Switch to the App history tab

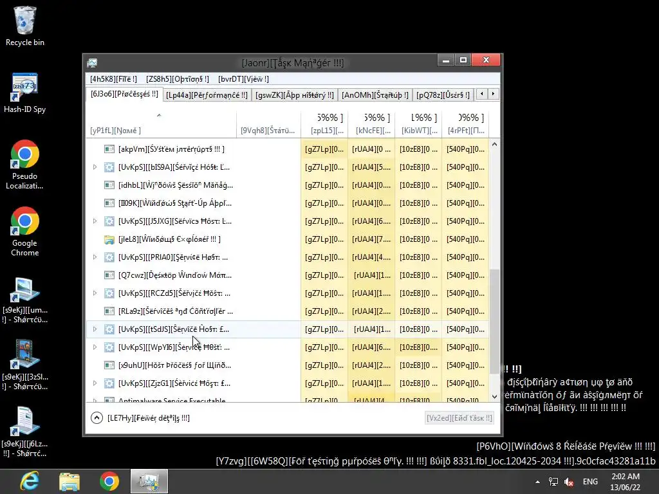click(x=295, y=95)
